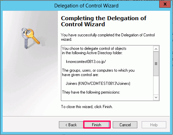Click the summary scrollbar thumb grip

pos(156,64)
